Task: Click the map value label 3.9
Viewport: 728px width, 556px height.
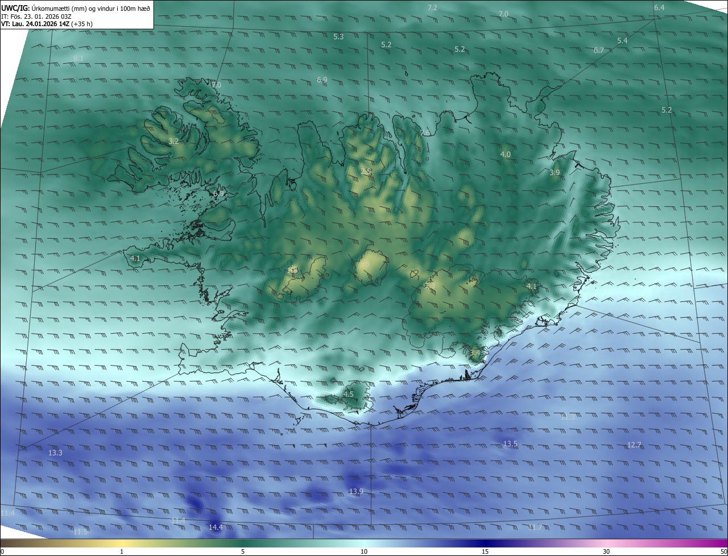Action: [x=555, y=172]
